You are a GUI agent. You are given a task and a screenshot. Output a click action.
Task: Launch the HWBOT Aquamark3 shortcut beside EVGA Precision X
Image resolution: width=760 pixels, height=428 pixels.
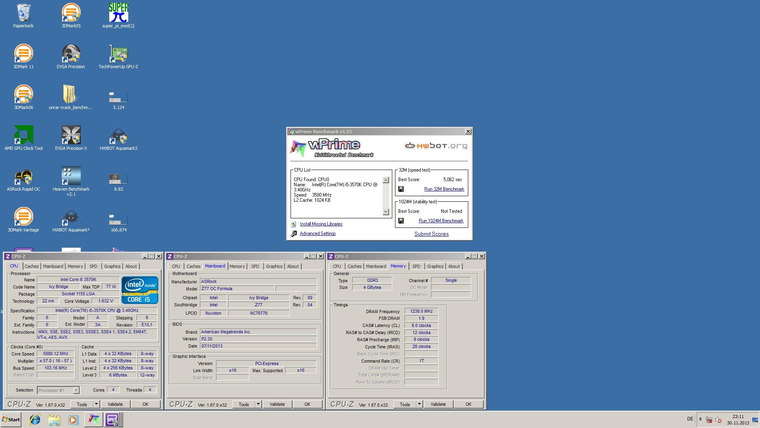click(x=118, y=138)
